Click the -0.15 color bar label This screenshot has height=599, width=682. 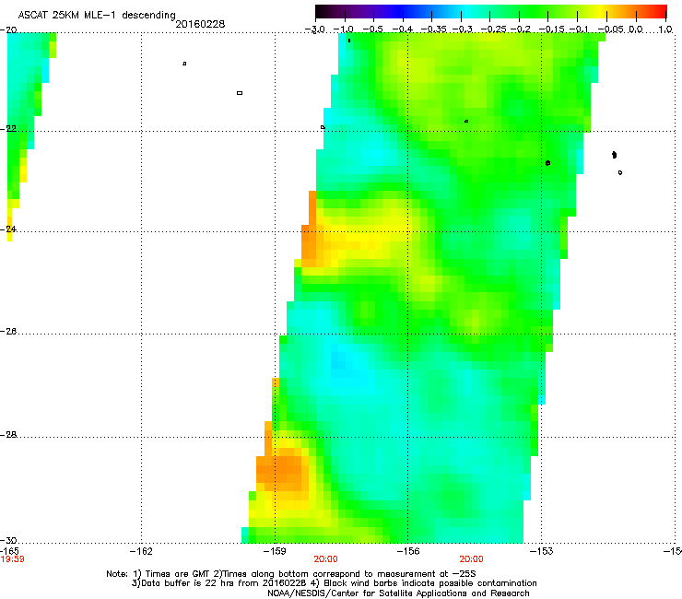click(x=551, y=29)
